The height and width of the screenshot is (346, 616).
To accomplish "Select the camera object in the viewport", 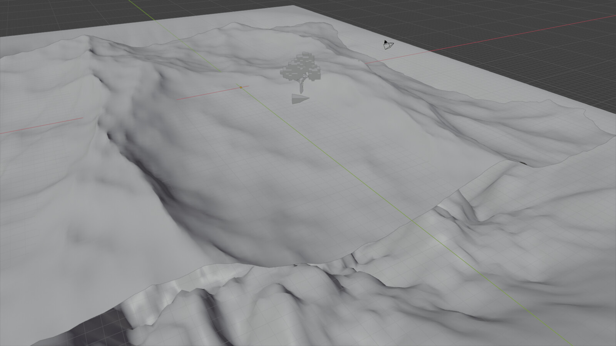I will pos(388,45).
